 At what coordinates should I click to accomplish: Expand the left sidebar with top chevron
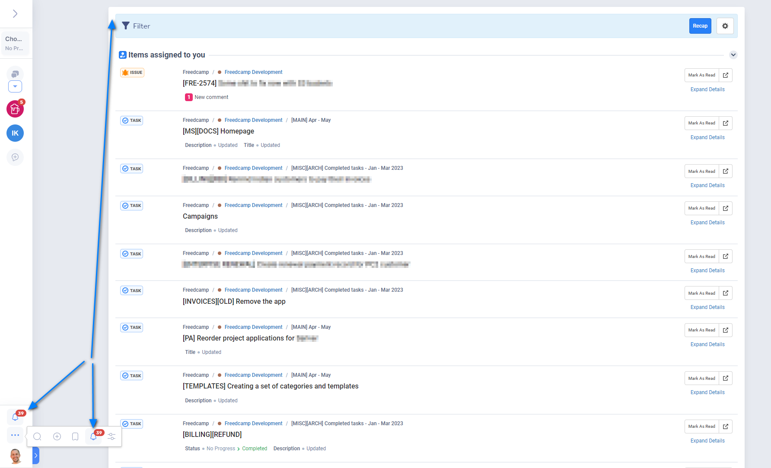pyautogui.click(x=15, y=14)
